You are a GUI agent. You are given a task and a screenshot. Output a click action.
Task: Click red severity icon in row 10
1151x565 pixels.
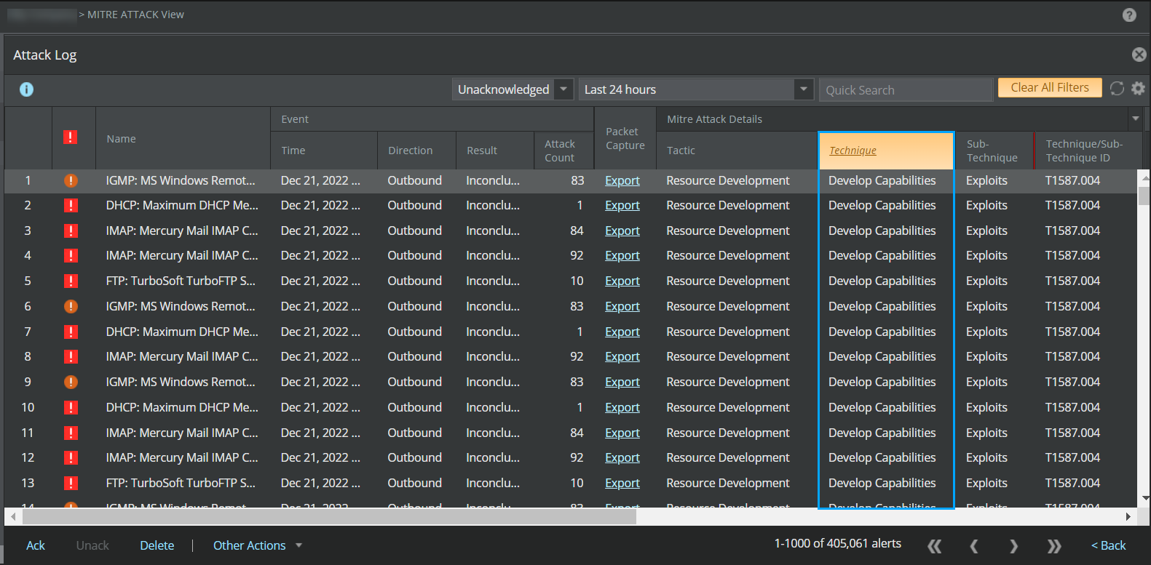[x=71, y=407]
